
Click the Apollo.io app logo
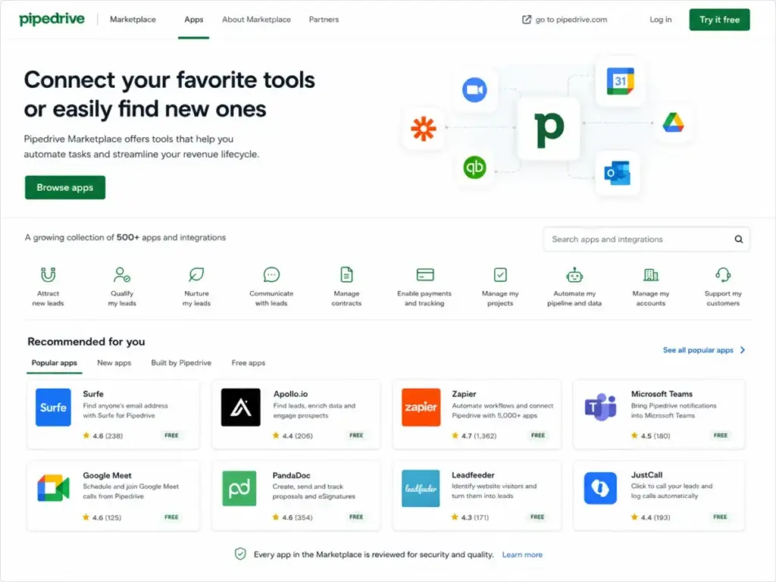(240, 407)
